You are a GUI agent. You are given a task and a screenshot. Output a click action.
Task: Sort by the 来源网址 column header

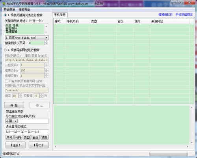tap(170, 21)
